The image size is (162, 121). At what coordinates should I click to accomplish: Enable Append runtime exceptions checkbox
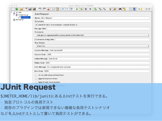click(x=36, y=82)
